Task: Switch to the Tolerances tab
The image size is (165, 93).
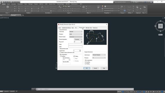Action: coord(95,28)
